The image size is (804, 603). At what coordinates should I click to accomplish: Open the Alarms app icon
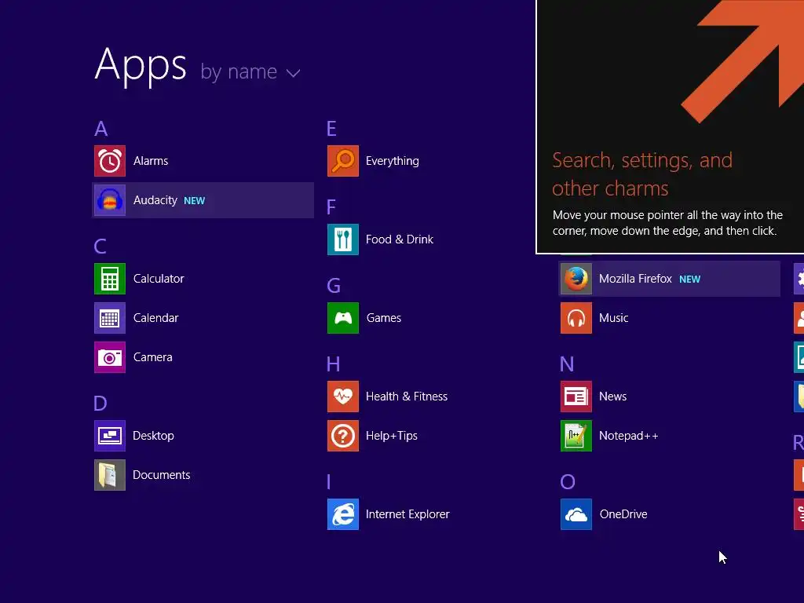click(x=110, y=161)
